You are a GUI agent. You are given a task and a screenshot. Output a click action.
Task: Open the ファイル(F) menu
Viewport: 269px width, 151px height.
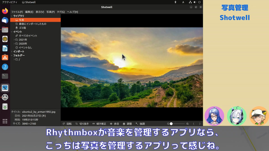pyautogui.click(x=17, y=12)
